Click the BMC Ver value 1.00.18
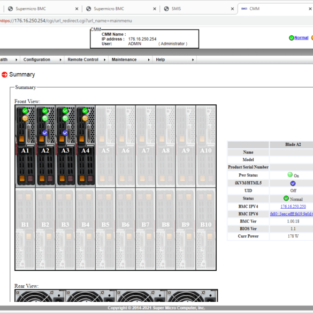This screenshot has width=313, height=313. click(293, 221)
